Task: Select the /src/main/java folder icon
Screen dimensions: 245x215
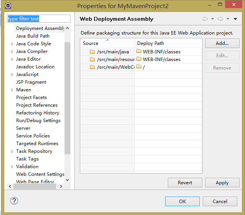Action: point(92,52)
